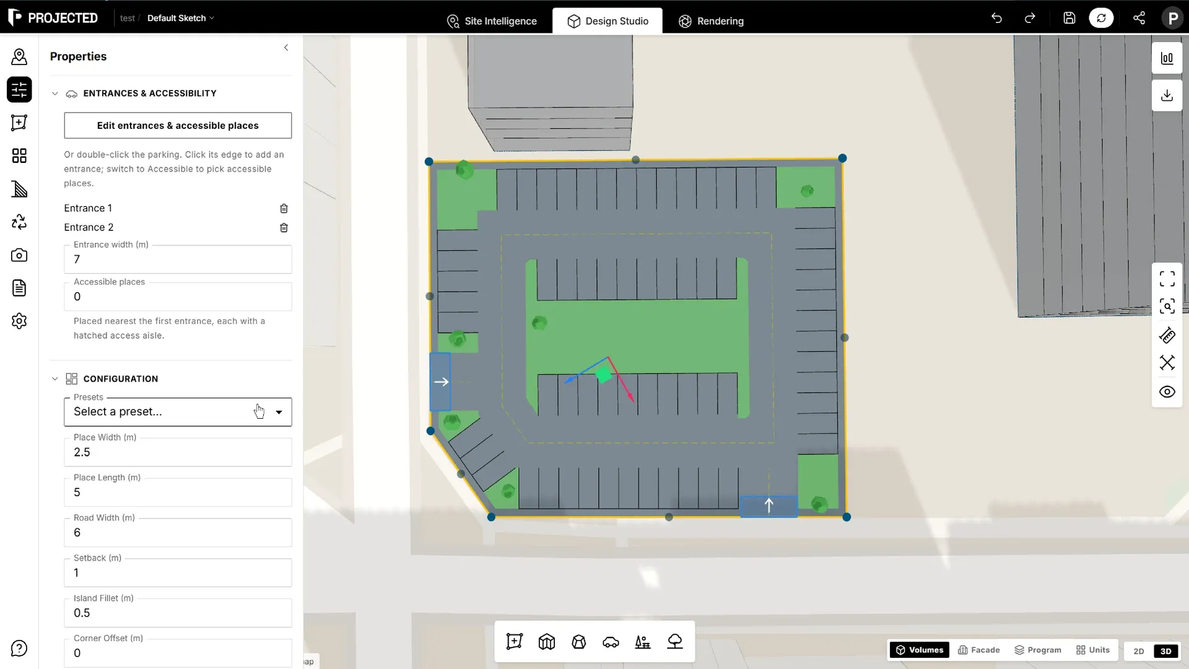This screenshot has width=1189, height=669.
Task: Switch to the Site Intelligence tab
Action: click(492, 21)
